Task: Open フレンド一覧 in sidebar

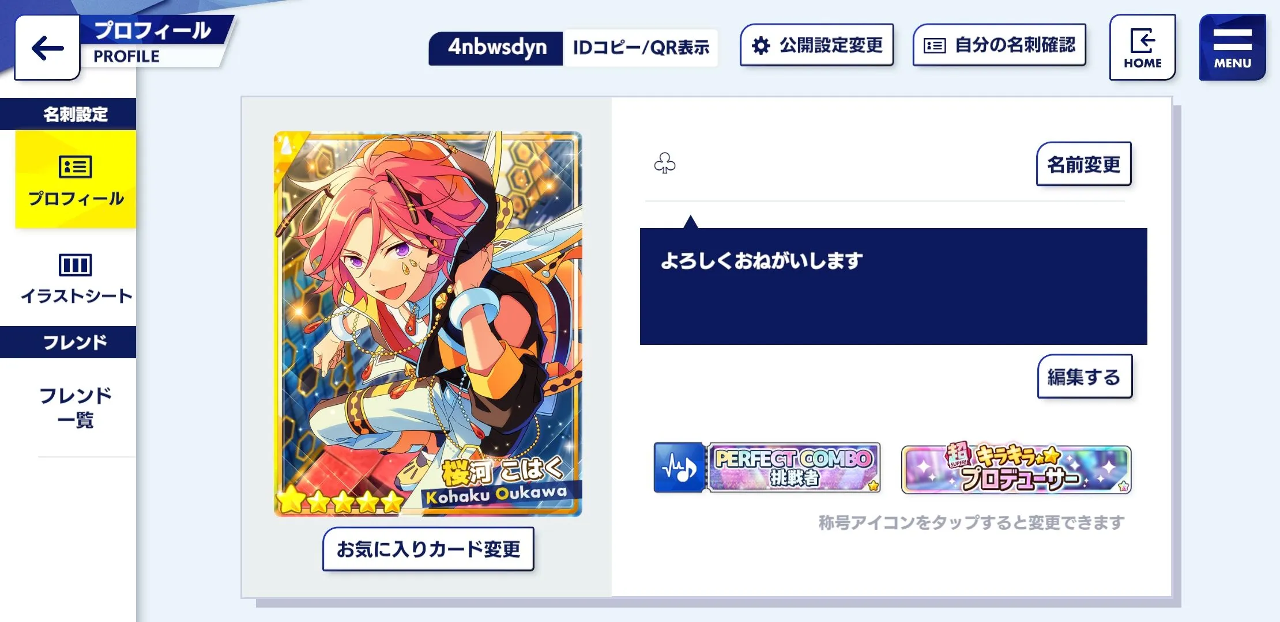Action: 76,407
